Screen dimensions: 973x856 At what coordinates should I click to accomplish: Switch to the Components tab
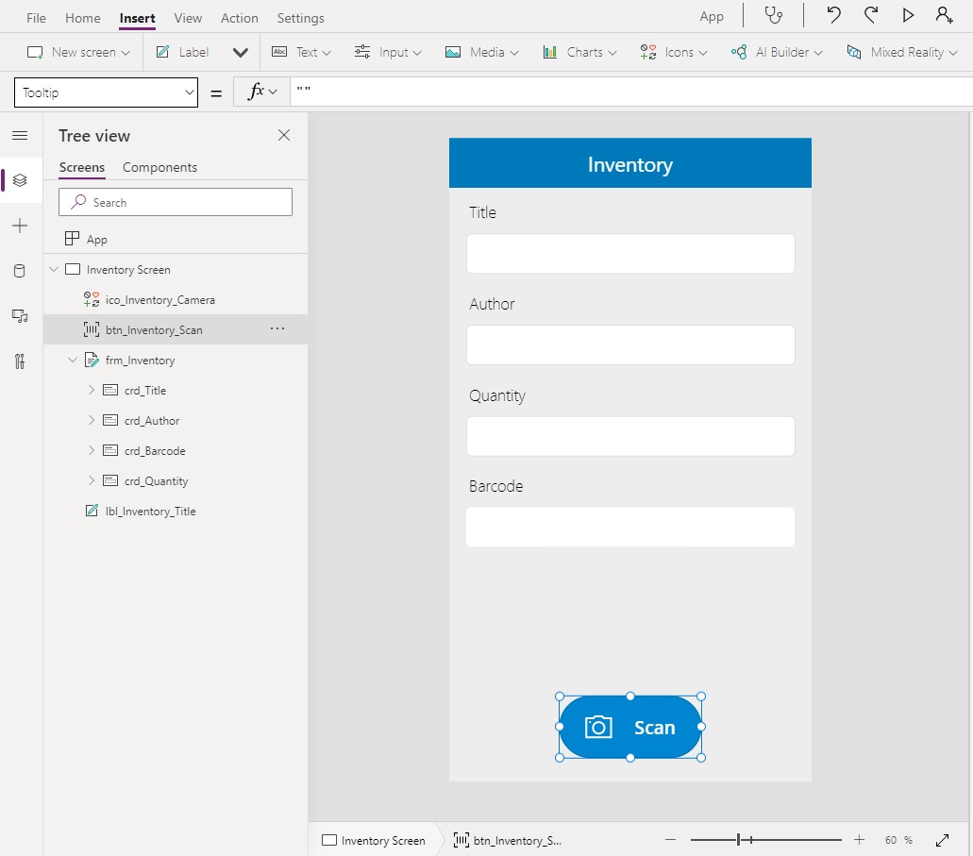click(159, 167)
